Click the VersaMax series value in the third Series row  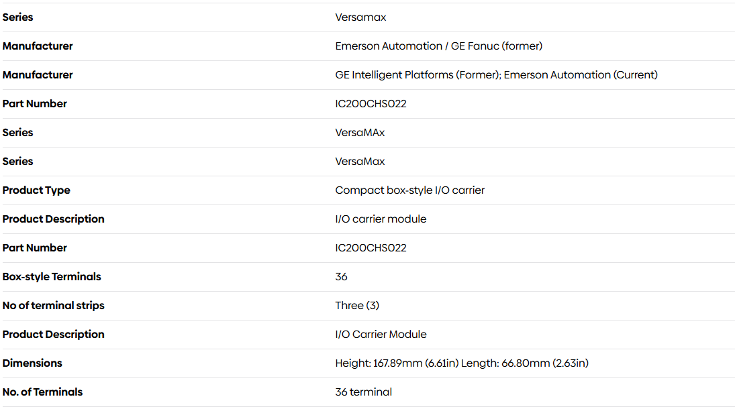pyautogui.click(x=360, y=161)
